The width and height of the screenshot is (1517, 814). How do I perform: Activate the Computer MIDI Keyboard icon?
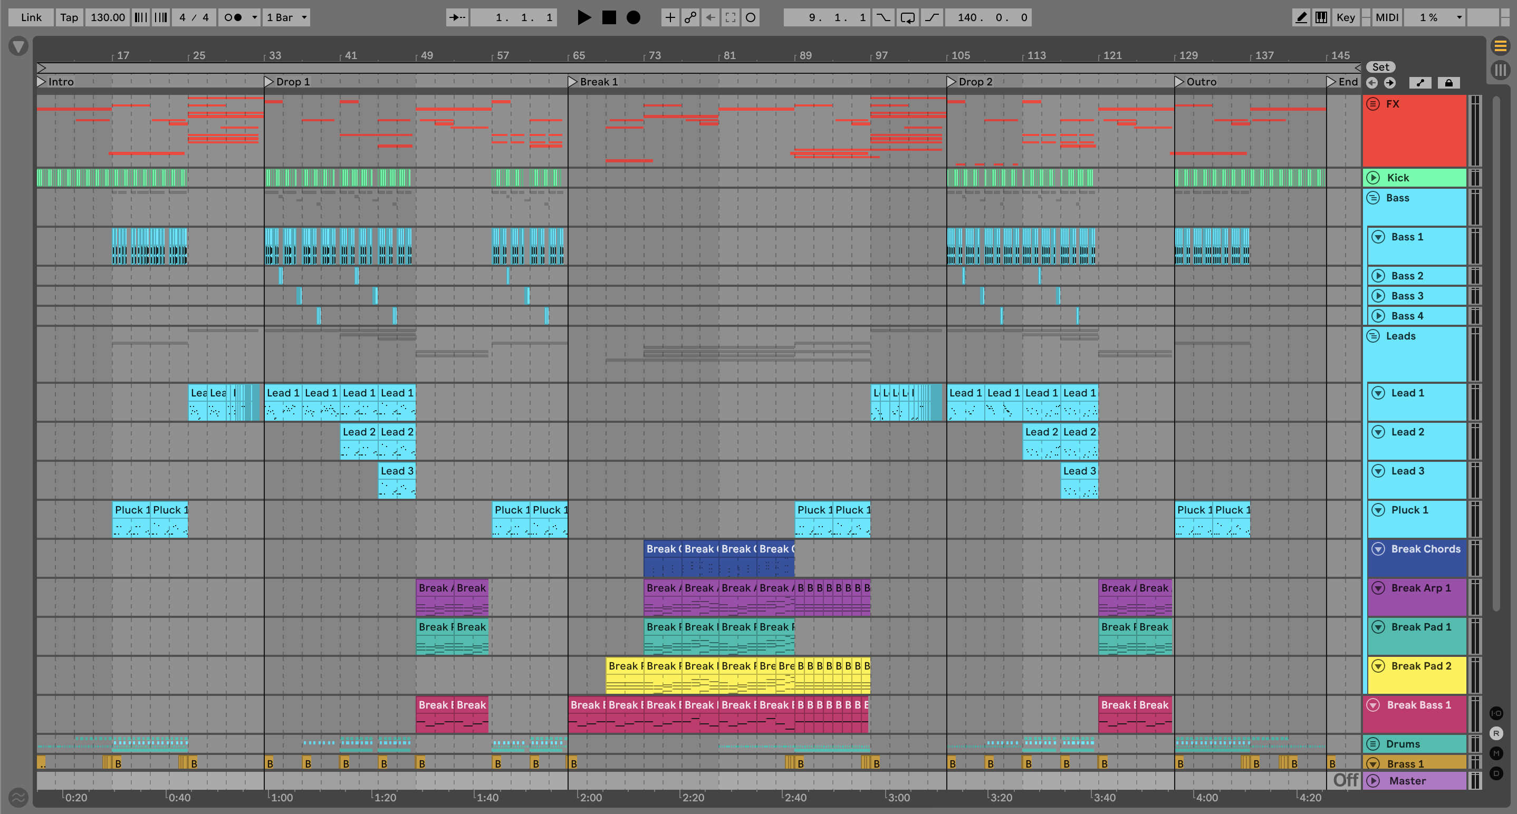1321,17
